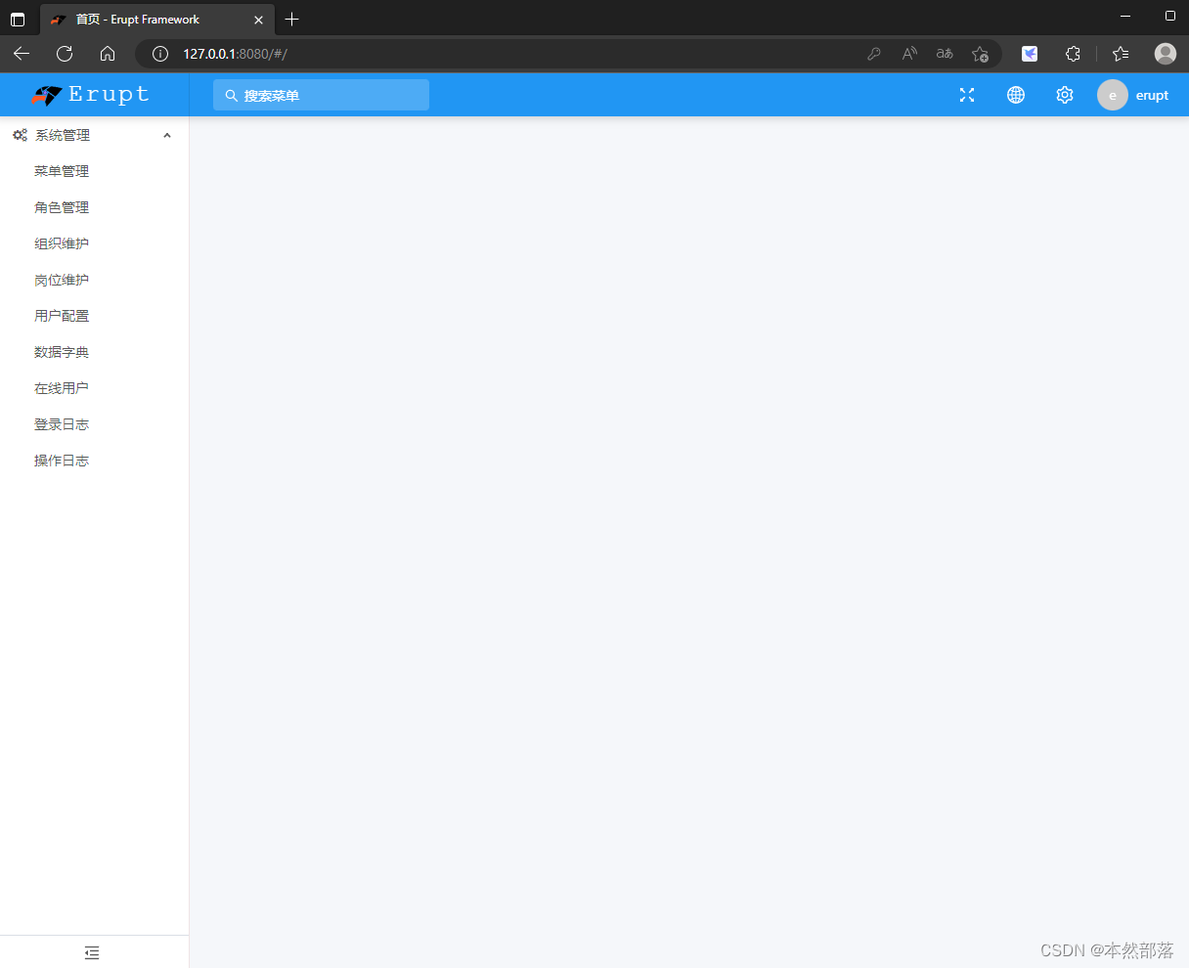This screenshot has height=968, width=1189.
Task: Click the address bar URL
Action: (235, 54)
